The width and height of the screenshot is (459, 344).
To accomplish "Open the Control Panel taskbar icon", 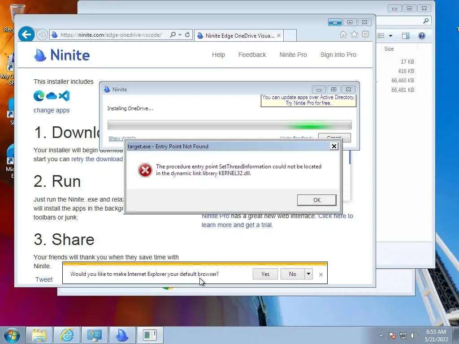I will [x=94, y=335].
